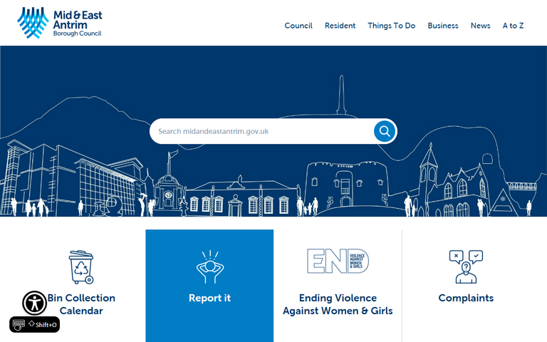Select the frustrated person Report it icon
547x342 pixels.
tap(209, 266)
